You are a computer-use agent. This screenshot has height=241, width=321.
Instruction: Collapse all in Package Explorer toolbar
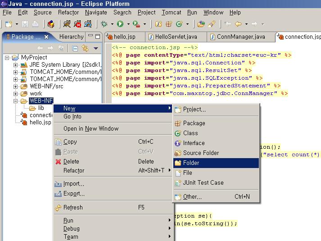point(75,48)
